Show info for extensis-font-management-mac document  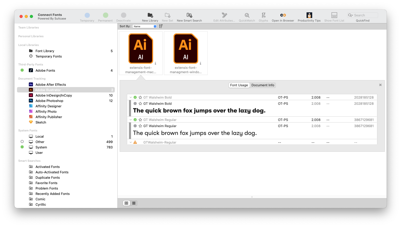(155, 63)
